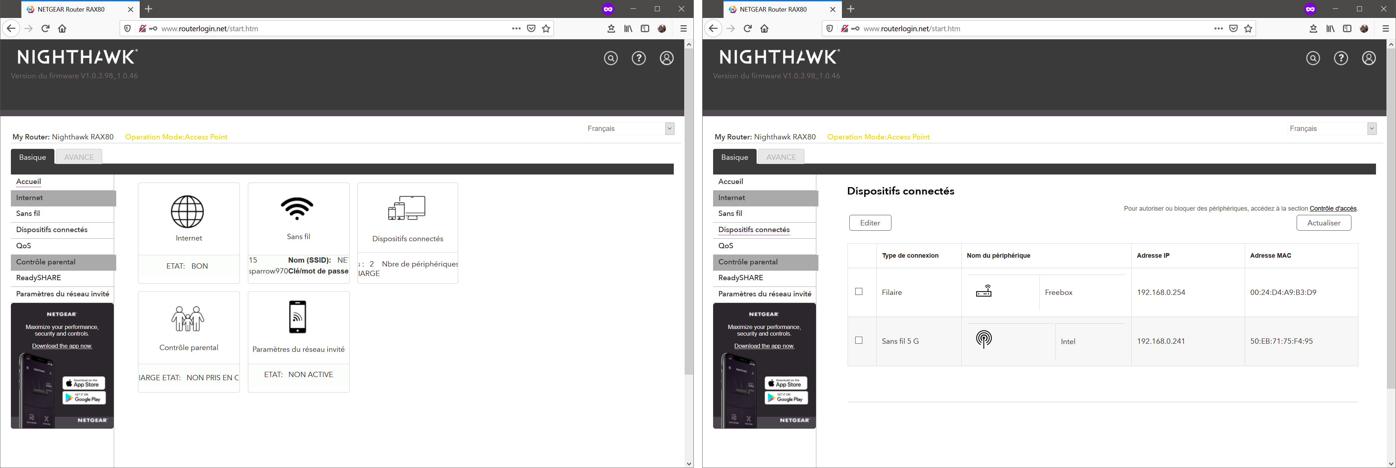
Task: Open Firefox library icon in the right window
Action: point(1330,29)
